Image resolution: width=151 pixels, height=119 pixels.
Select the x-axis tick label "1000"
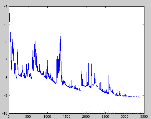[47, 116]
